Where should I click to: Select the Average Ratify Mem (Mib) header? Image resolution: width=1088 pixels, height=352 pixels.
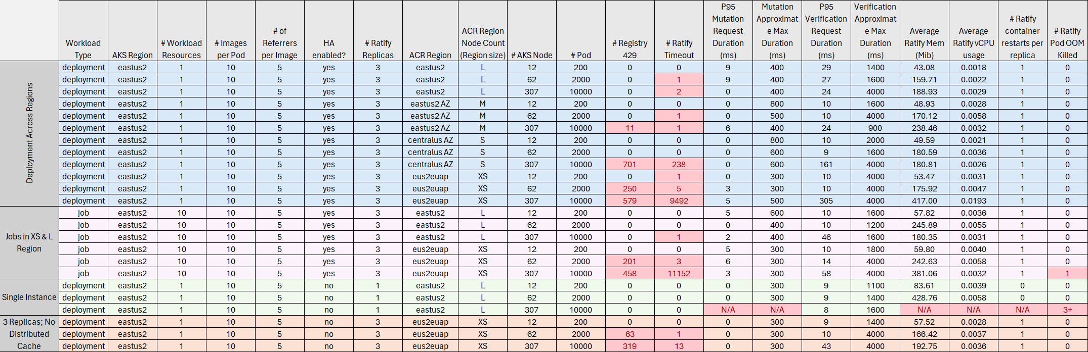tap(924, 43)
